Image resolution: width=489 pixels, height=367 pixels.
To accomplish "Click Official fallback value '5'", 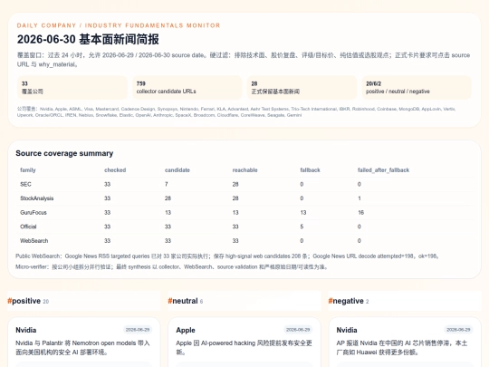I will click(302, 227).
